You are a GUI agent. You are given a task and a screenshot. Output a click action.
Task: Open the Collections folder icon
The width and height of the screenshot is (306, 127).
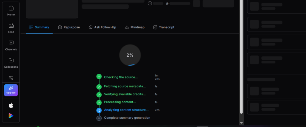[x=11, y=61]
